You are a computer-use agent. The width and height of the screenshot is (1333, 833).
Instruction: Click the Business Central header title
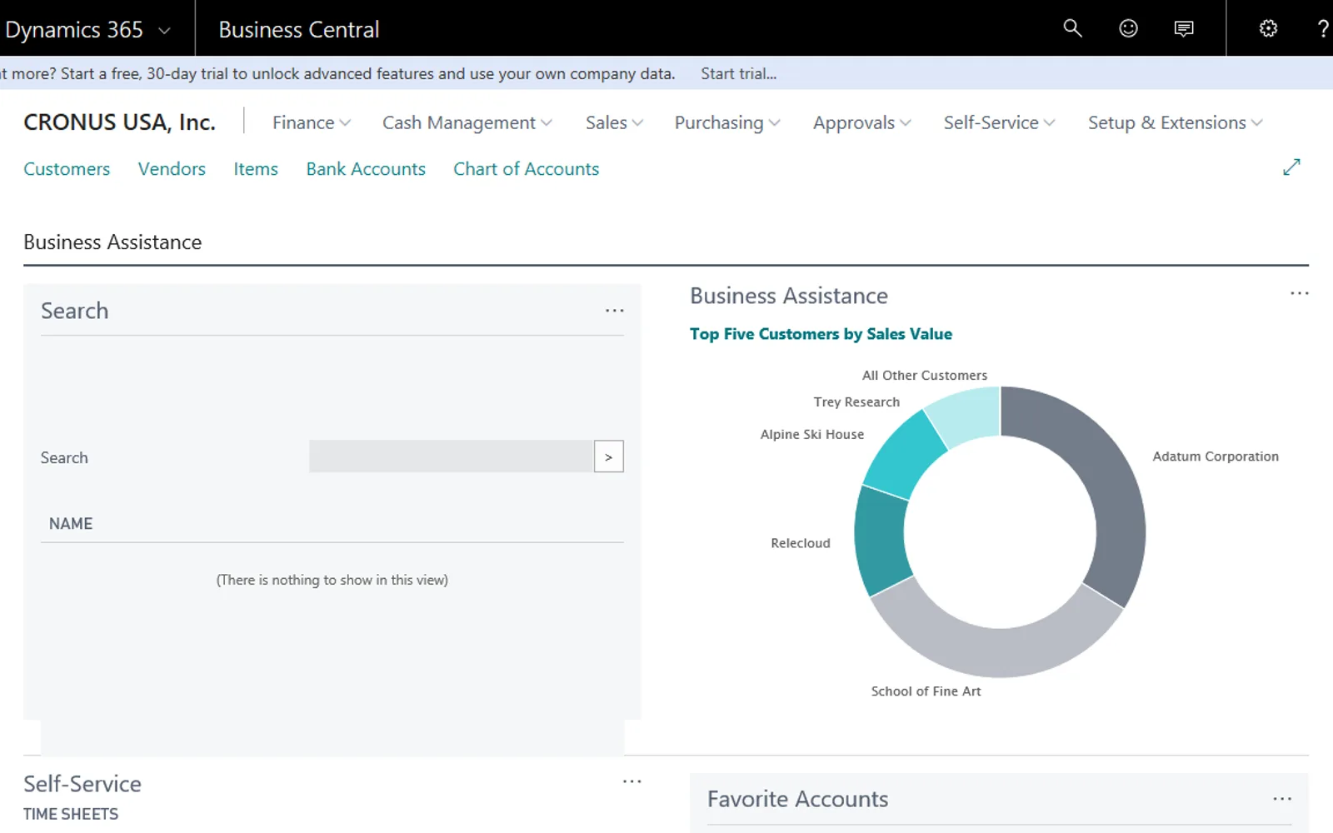[x=299, y=30]
